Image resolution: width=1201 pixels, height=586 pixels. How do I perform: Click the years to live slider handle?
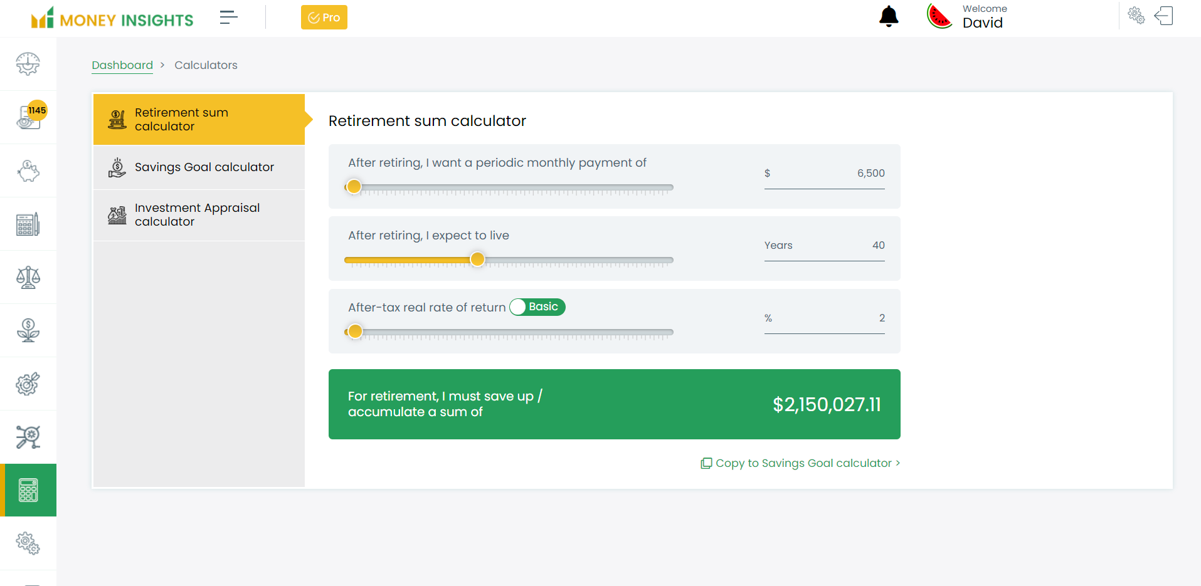[477, 259]
